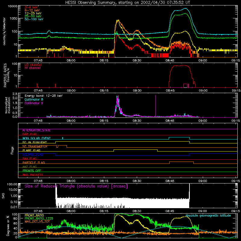Select the Collimator 9 legend label

click(x=34, y=103)
